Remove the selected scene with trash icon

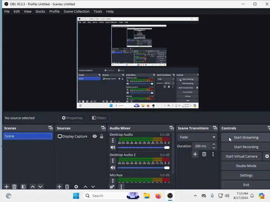click(14, 186)
